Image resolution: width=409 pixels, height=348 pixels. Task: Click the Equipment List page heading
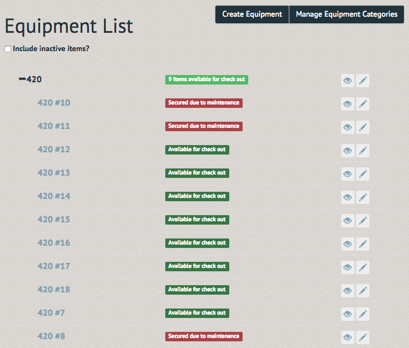pyautogui.click(x=69, y=27)
